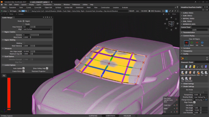This screenshot has width=209, height=117.
Task: Choose the Multi Color diagnostic shade icon
Action: 186,67
